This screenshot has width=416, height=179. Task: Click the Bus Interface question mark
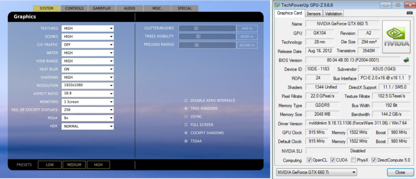pyautogui.click(x=409, y=78)
